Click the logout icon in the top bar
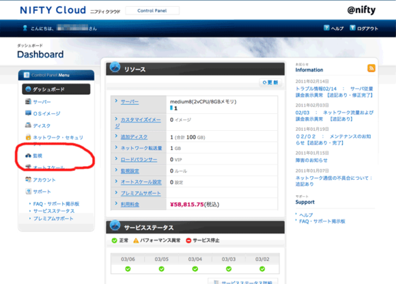396x284 pixels. [352, 28]
